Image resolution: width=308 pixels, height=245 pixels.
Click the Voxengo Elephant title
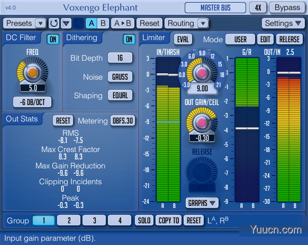pos(100,8)
